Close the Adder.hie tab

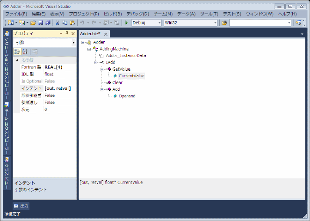click(x=106, y=34)
